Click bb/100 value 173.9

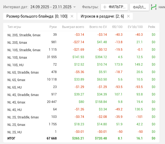118,65
